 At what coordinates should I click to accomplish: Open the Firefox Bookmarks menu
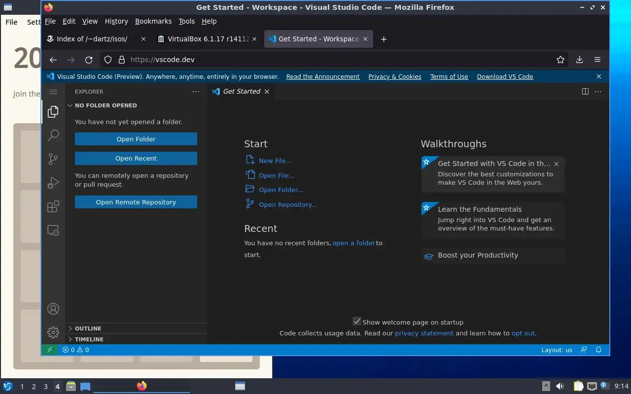tap(153, 21)
